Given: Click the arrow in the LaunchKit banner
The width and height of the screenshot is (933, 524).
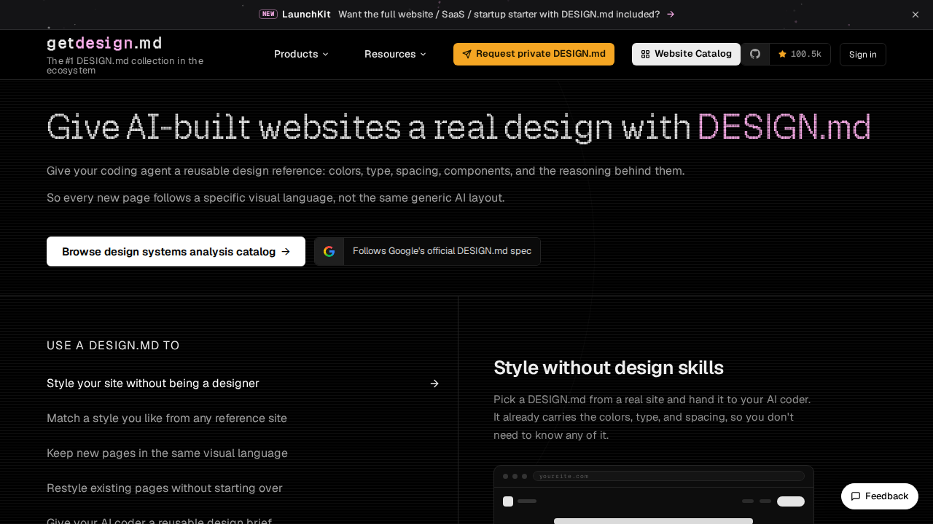Looking at the screenshot, I should 671,15.
